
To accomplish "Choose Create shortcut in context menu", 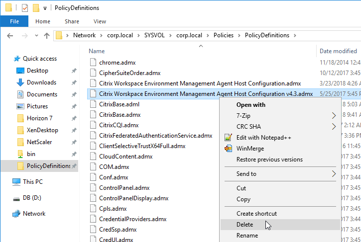I will click(x=280, y=214).
